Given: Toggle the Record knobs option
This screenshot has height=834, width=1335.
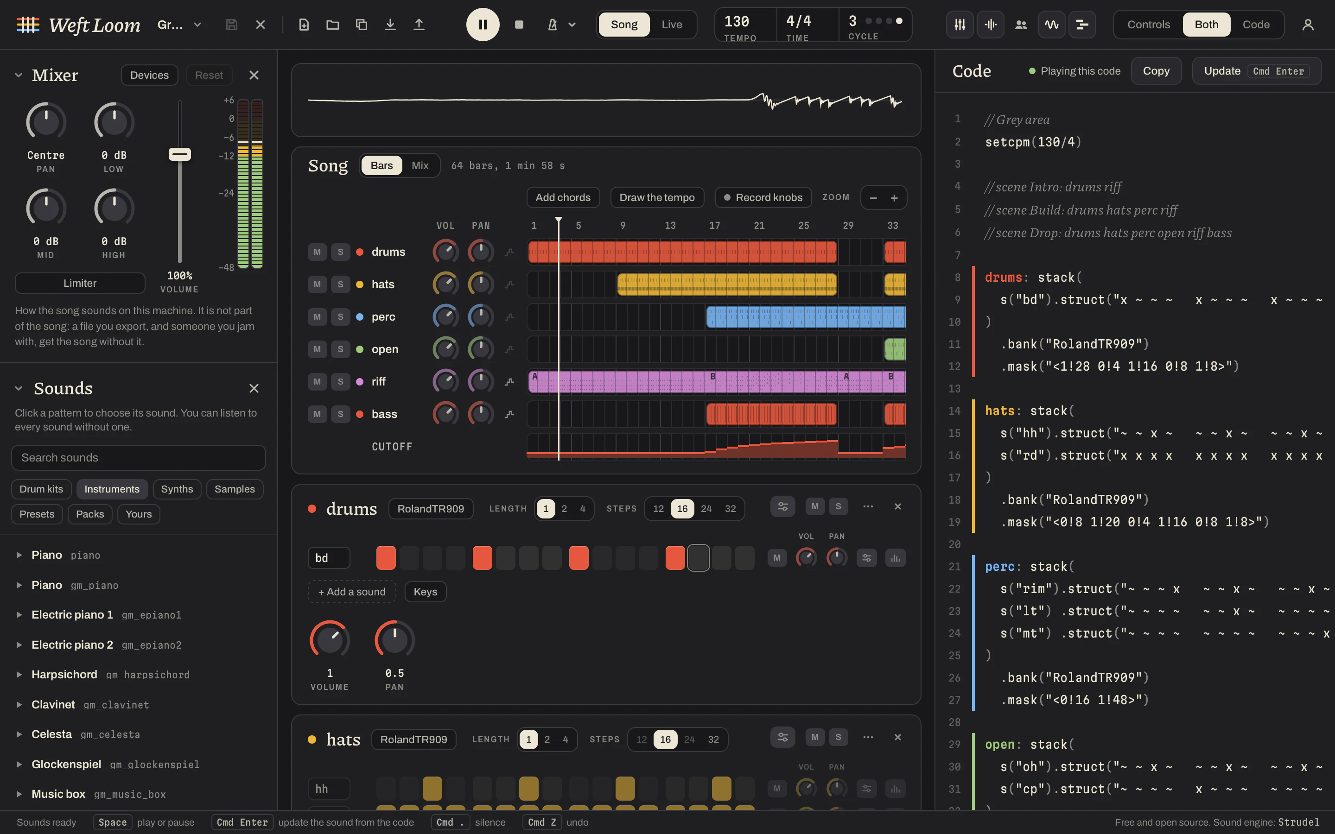Looking at the screenshot, I should pos(763,197).
